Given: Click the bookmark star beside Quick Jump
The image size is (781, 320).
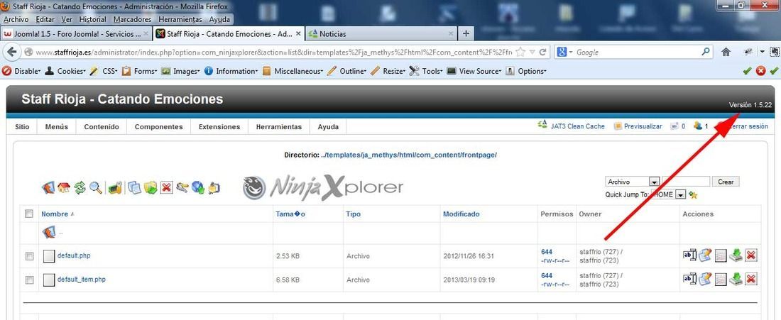Looking at the screenshot, I should (x=693, y=195).
